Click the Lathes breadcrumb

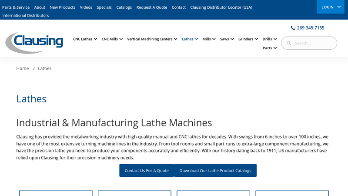pyautogui.click(x=45, y=68)
